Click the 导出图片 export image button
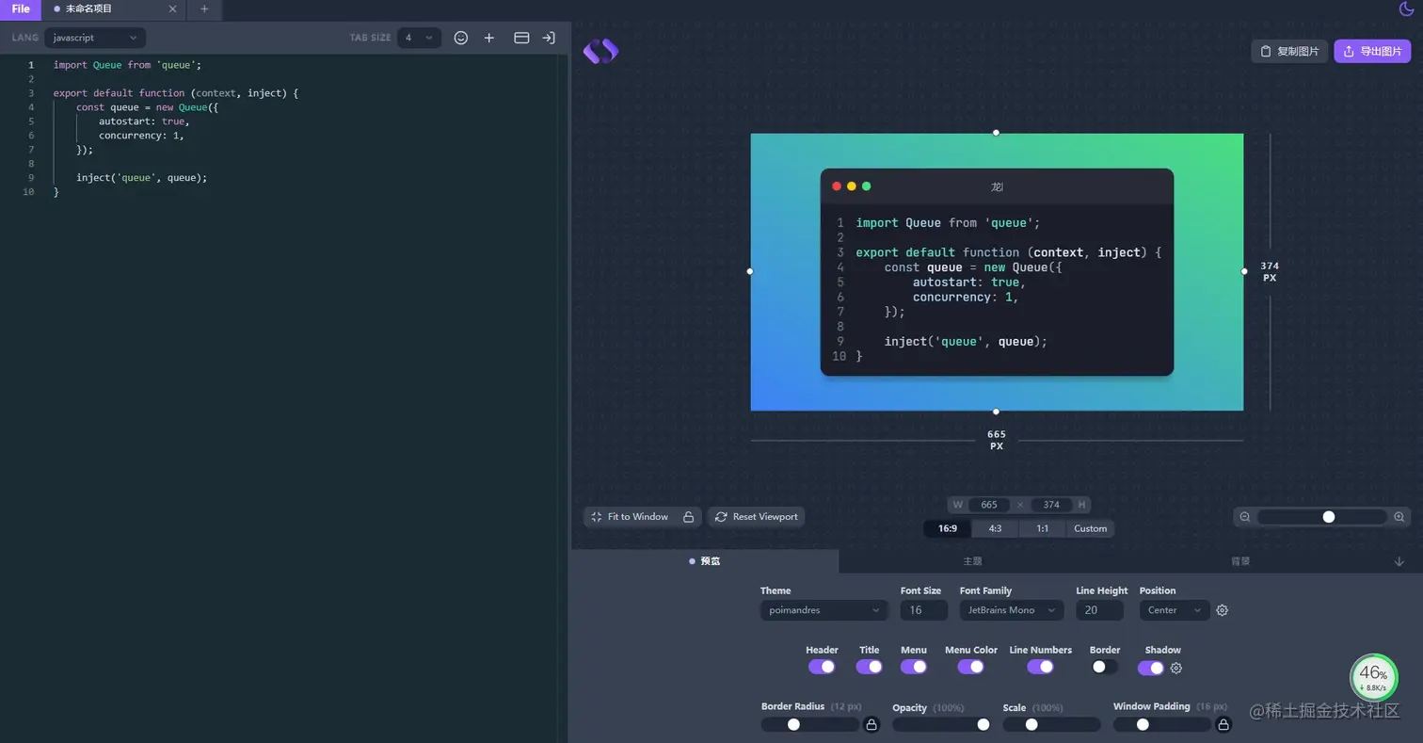 pyautogui.click(x=1372, y=51)
